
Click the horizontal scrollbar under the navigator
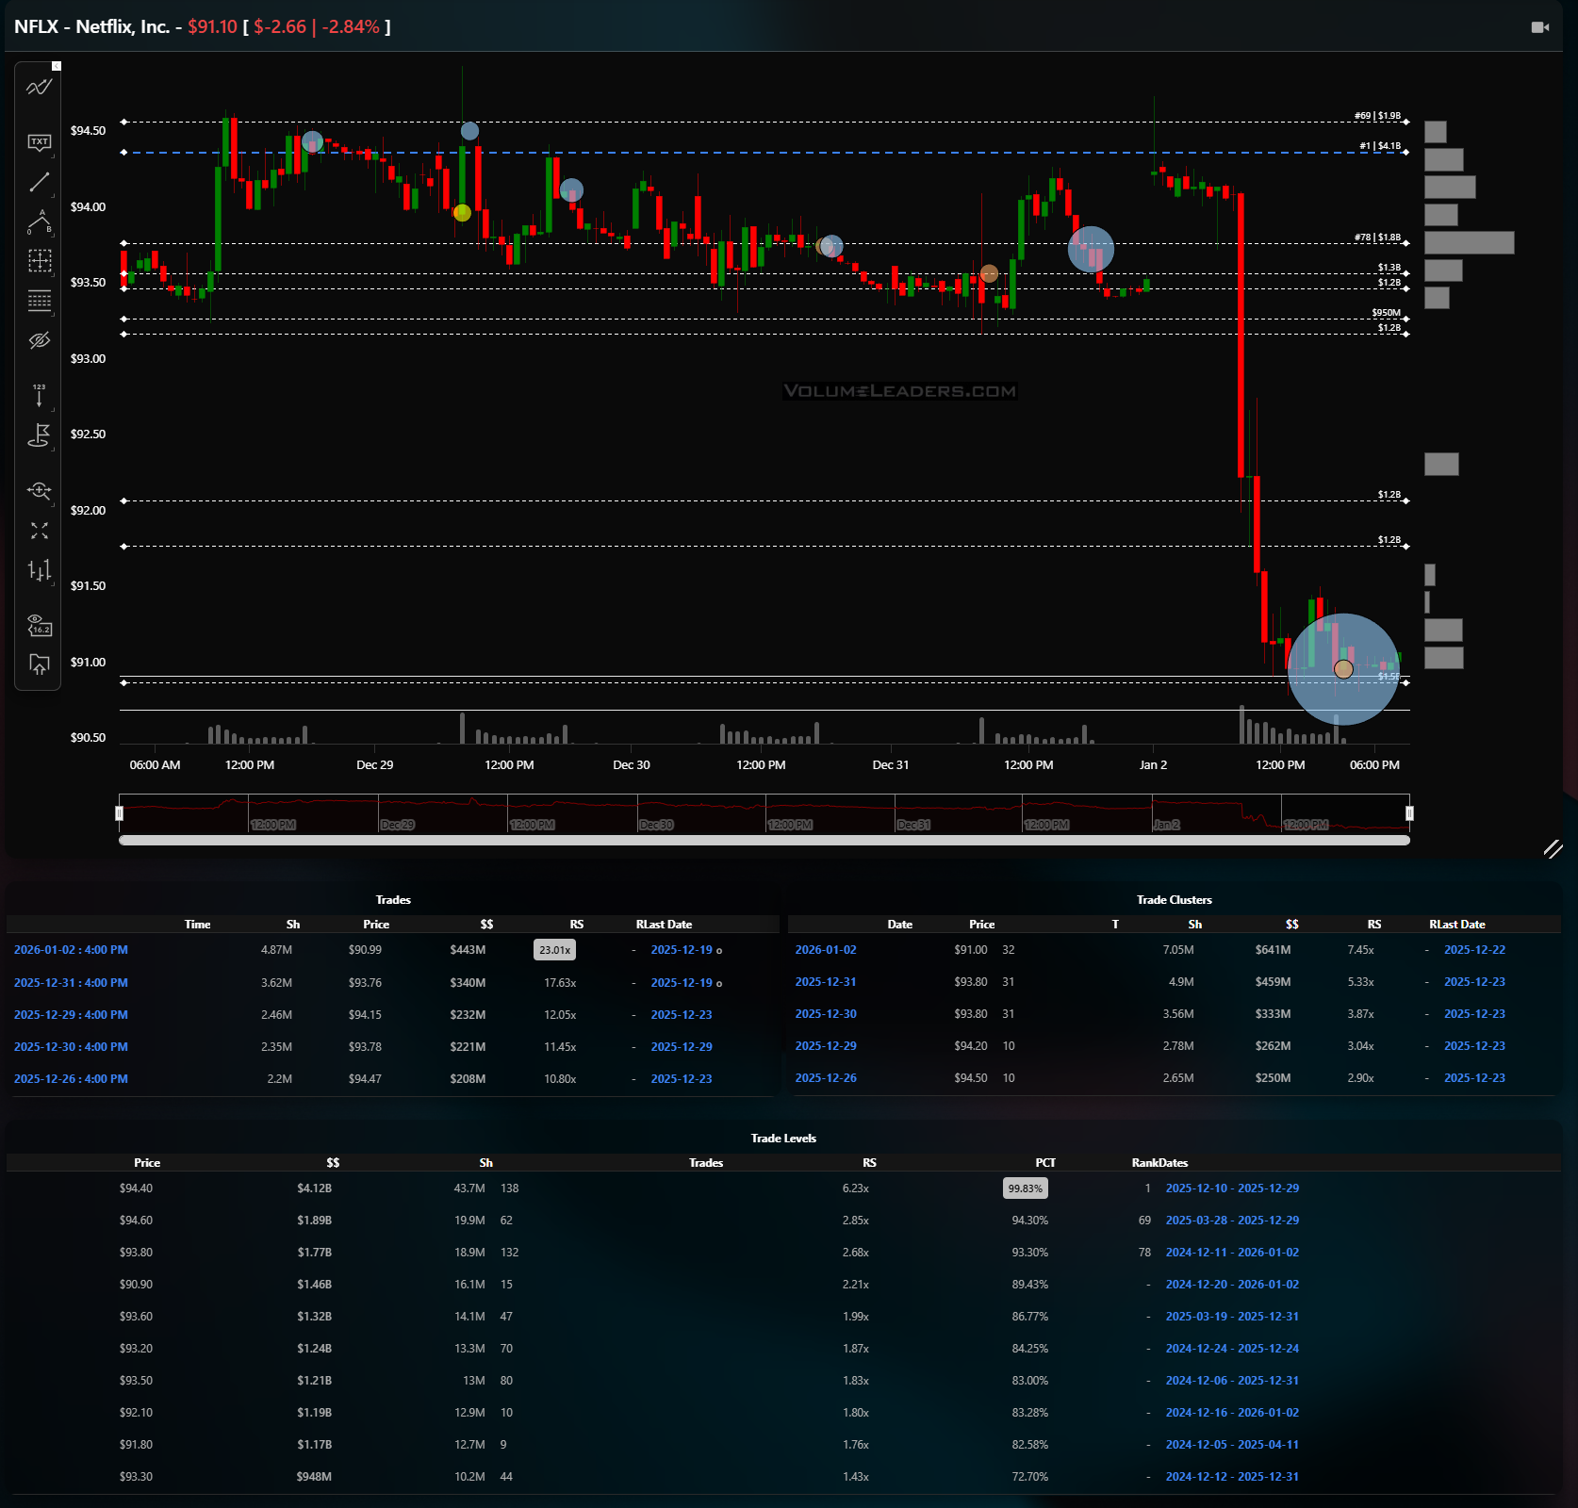pos(764,840)
